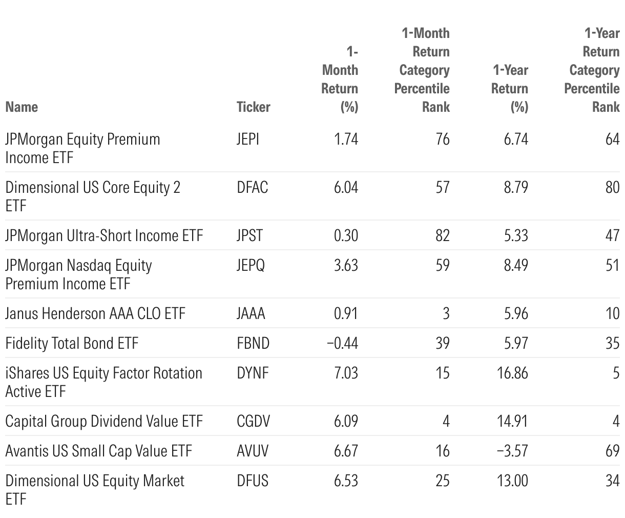This screenshot has width=625, height=518.
Task: Open Dimensional US Core Equity 2 ETF
Action: (93, 196)
